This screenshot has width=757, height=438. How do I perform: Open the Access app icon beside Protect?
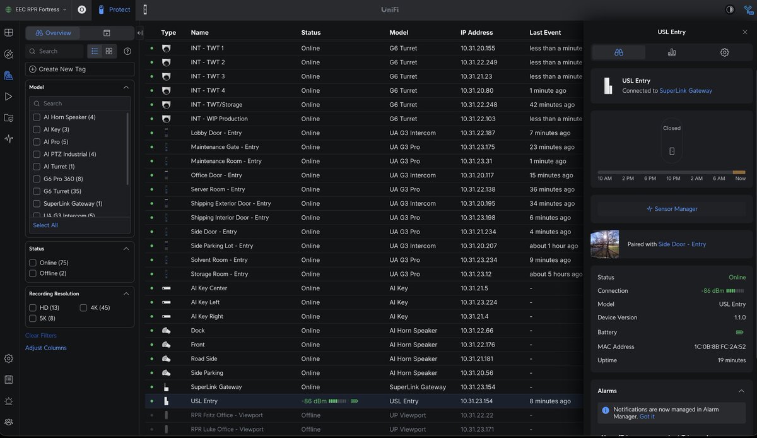[x=145, y=9]
